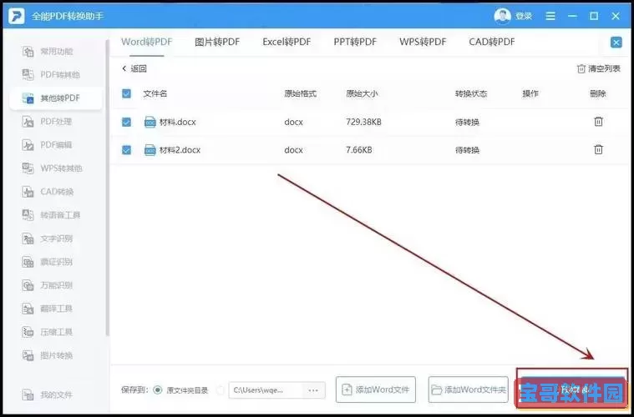Click the 保存到 label
The image size is (634, 417).
135,390
